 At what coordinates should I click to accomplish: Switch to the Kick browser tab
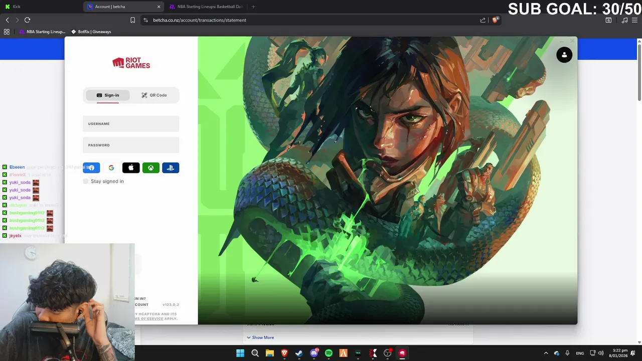point(41,7)
